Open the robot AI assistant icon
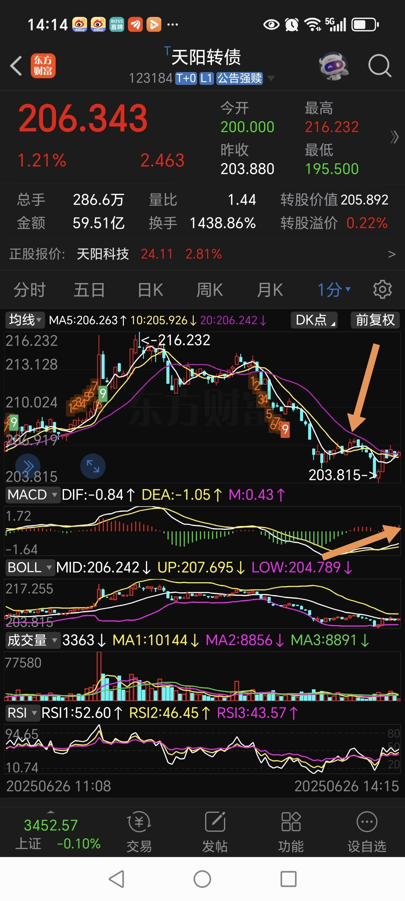This screenshot has height=901, width=405. 334,66
